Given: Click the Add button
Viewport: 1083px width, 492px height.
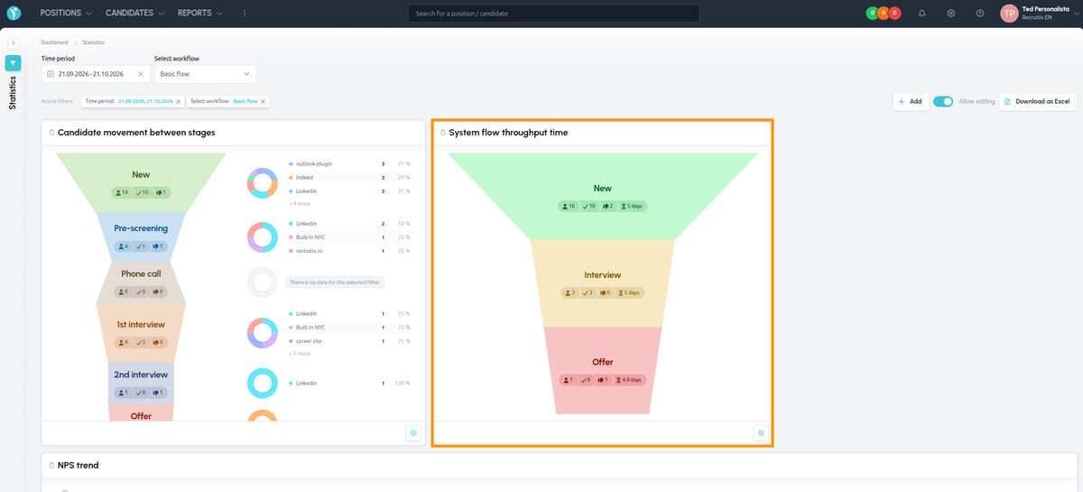Looking at the screenshot, I should [x=911, y=101].
